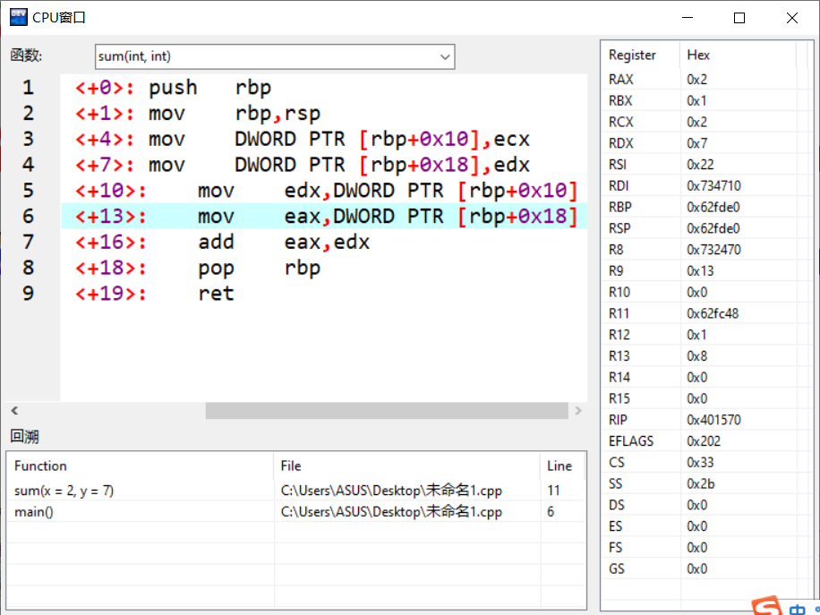The width and height of the screenshot is (820, 615).
Task: Click hex value 0x202 of EFLAGS
Action: 704,440
